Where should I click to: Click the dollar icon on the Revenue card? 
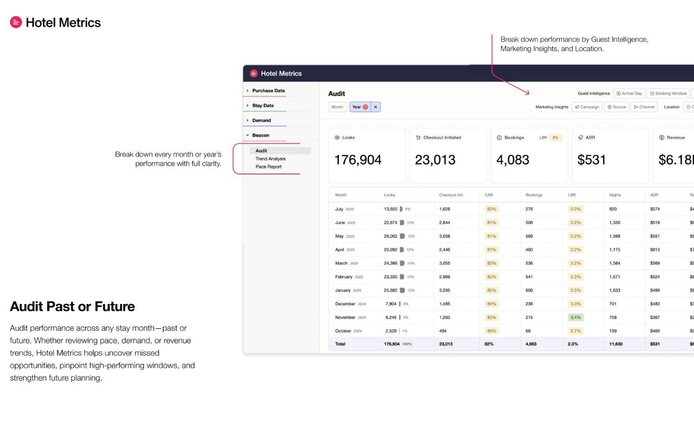tap(662, 138)
